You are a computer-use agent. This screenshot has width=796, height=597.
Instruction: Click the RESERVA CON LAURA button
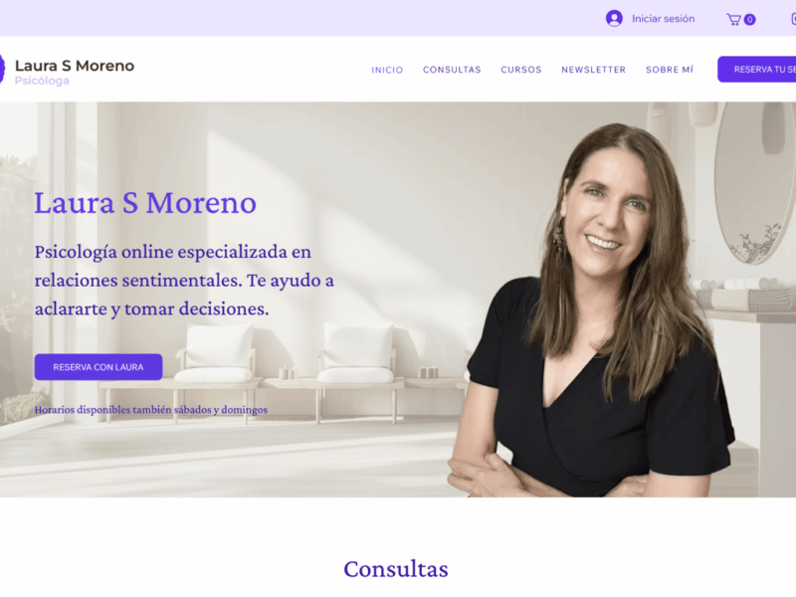point(99,367)
